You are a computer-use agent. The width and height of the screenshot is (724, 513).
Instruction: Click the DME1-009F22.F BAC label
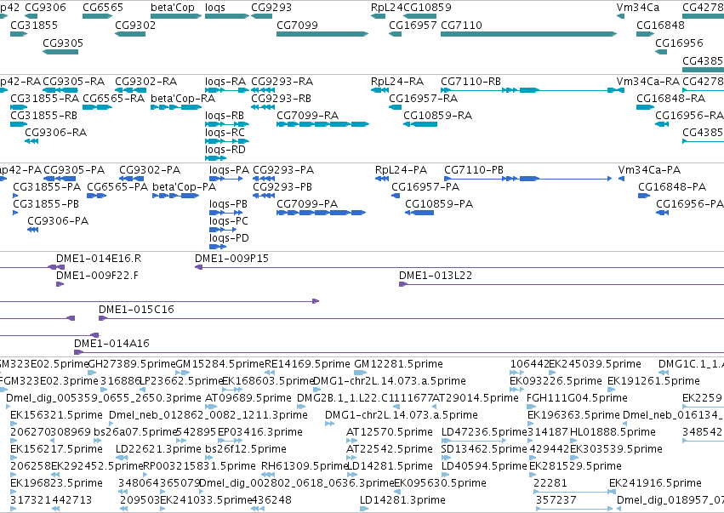98,276
